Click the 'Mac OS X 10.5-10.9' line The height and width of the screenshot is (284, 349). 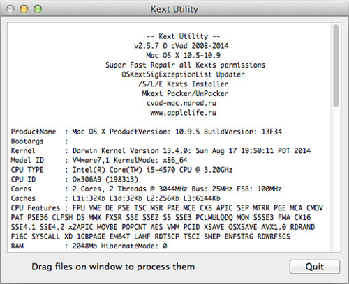click(x=183, y=55)
